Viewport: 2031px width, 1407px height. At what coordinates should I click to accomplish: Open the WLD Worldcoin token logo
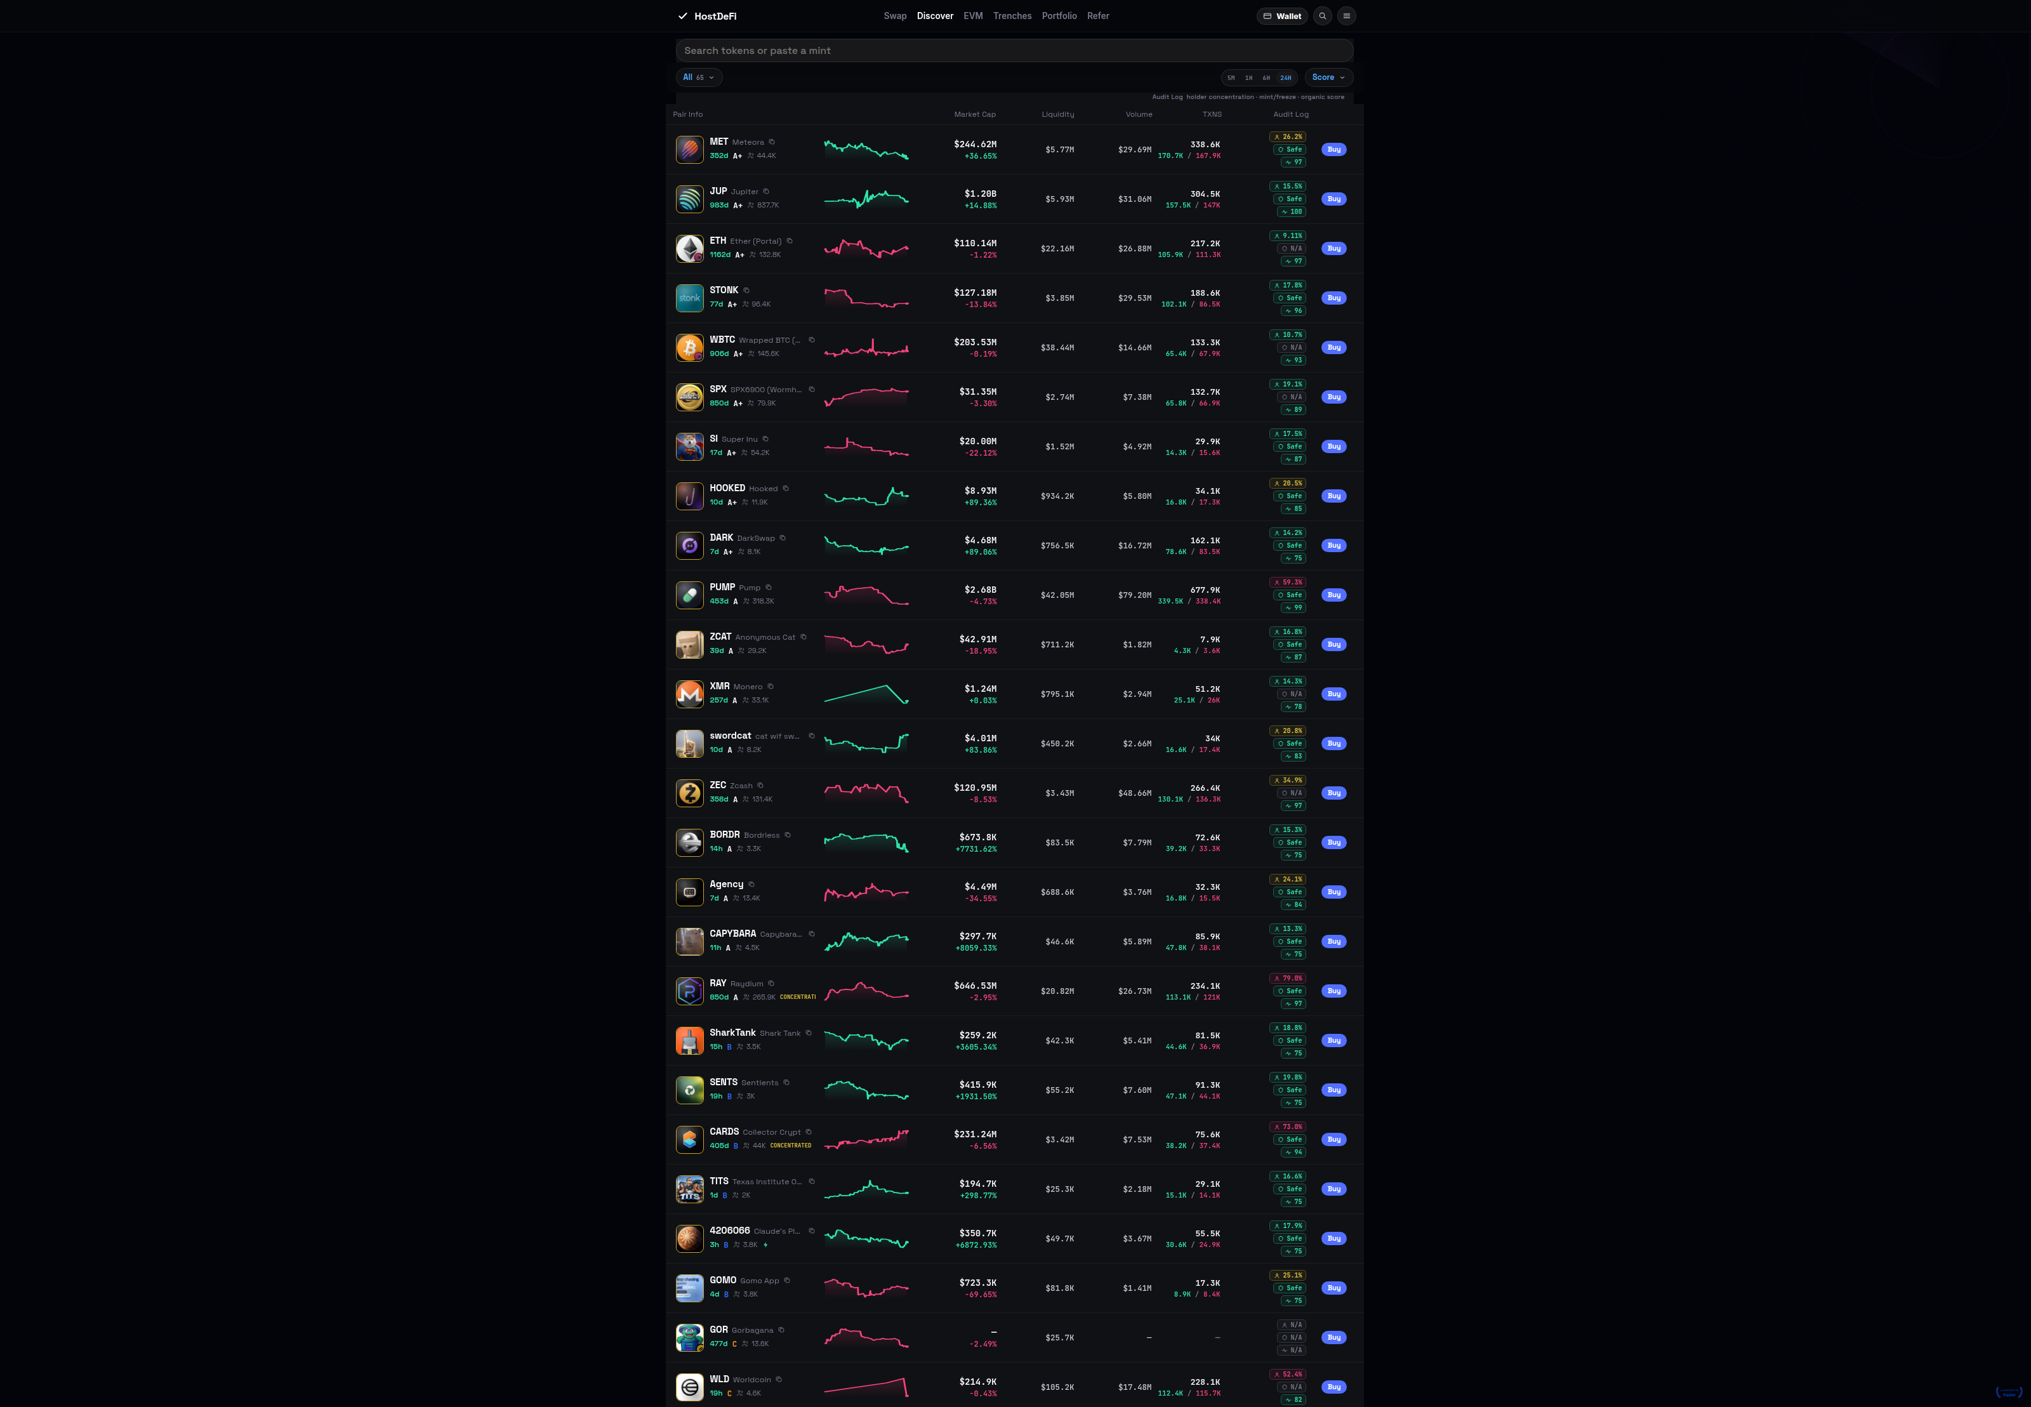coord(689,1387)
